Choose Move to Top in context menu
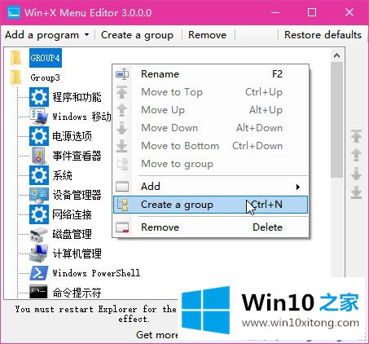The height and width of the screenshot is (344, 369). [211, 92]
